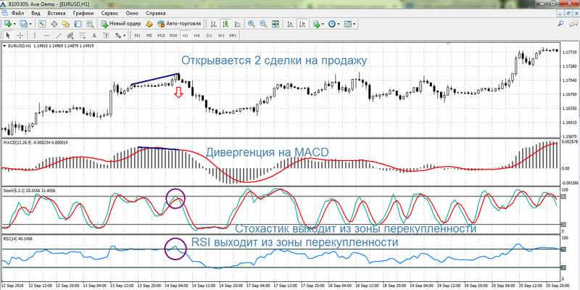Switch timeframe to MN
The height and width of the screenshot is (290, 580).
pos(233,36)
